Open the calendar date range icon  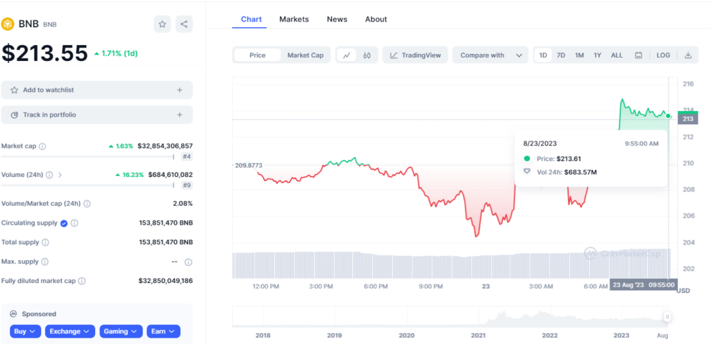click(x=638, y=55)
